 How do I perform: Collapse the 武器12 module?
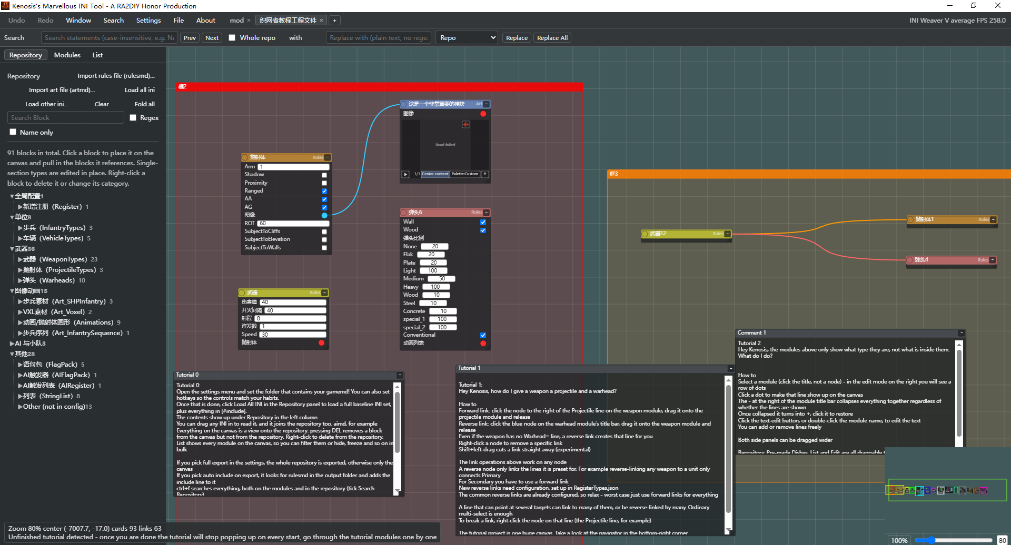coord(728,234)
